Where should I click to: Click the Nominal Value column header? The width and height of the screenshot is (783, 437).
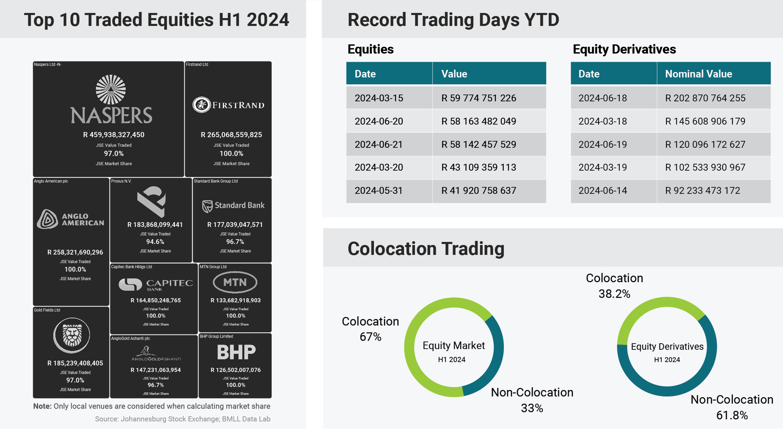coord(713,73)
